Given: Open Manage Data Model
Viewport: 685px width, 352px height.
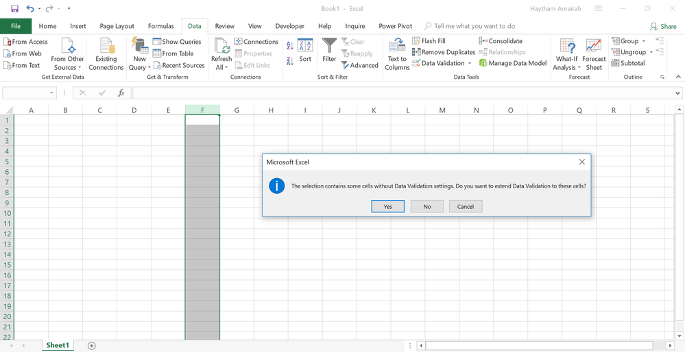Looking at the screenshot, I should point(513,63).
